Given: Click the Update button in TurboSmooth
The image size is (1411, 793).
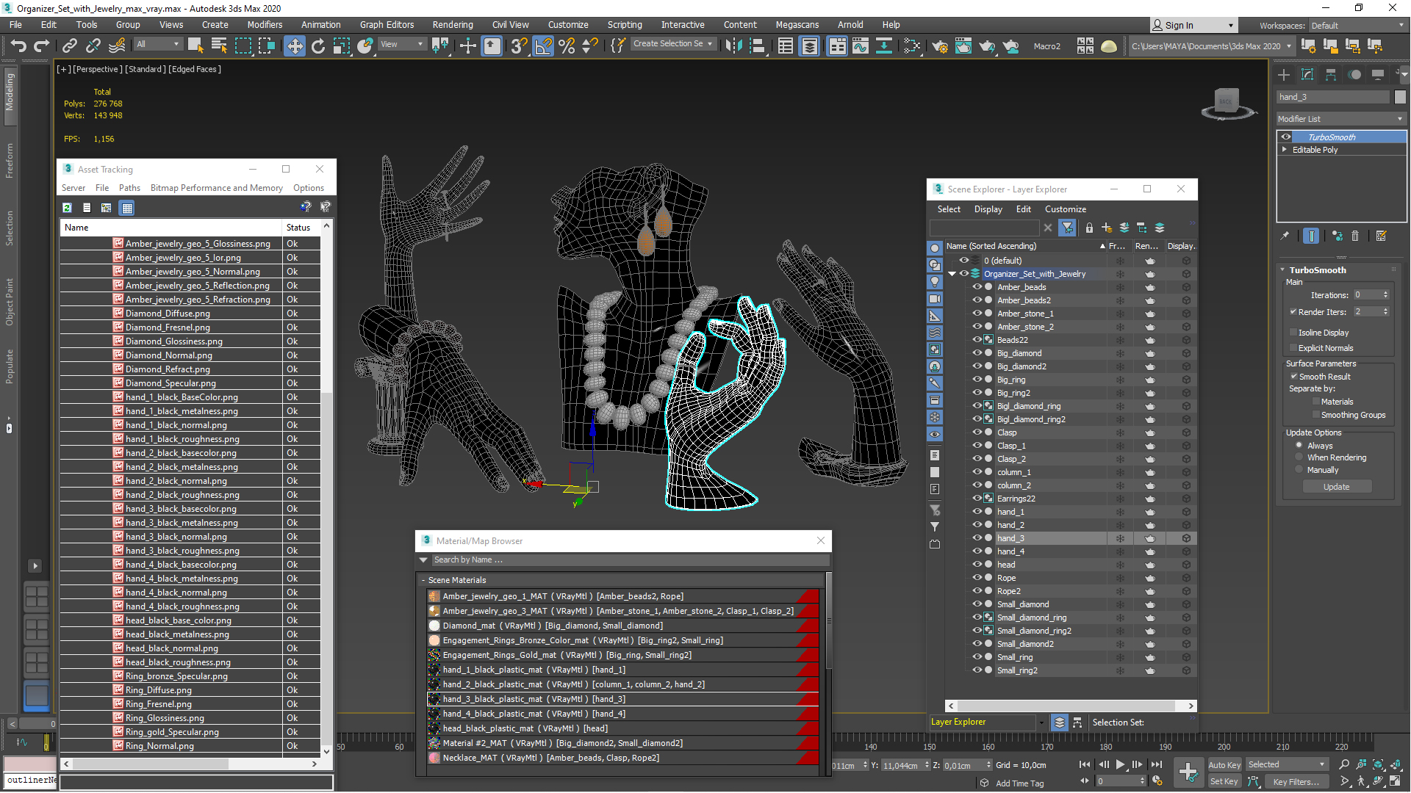Looking at the screenshot, I should click(x=1336, y=487).
